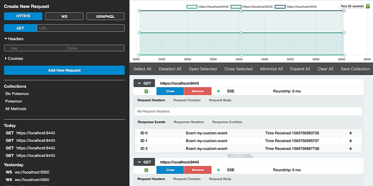Open Response Headers tab
The height and width of the screenshot is (186, 373).
[189, 122]
